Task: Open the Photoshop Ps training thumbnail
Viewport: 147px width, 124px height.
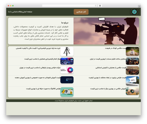Action: tap(67, 80)
